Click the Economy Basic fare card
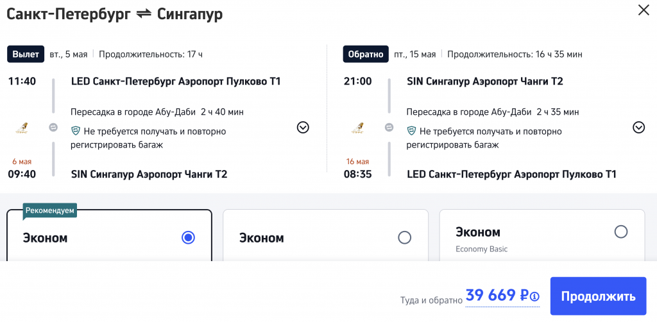Viewport: 657px width, 322px height. point(542,239)
